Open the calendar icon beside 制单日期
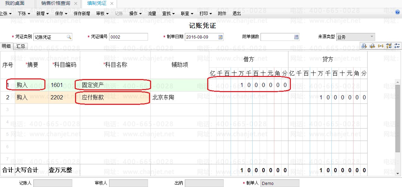This screenshot has height=187, width=402. click(220, 37)
